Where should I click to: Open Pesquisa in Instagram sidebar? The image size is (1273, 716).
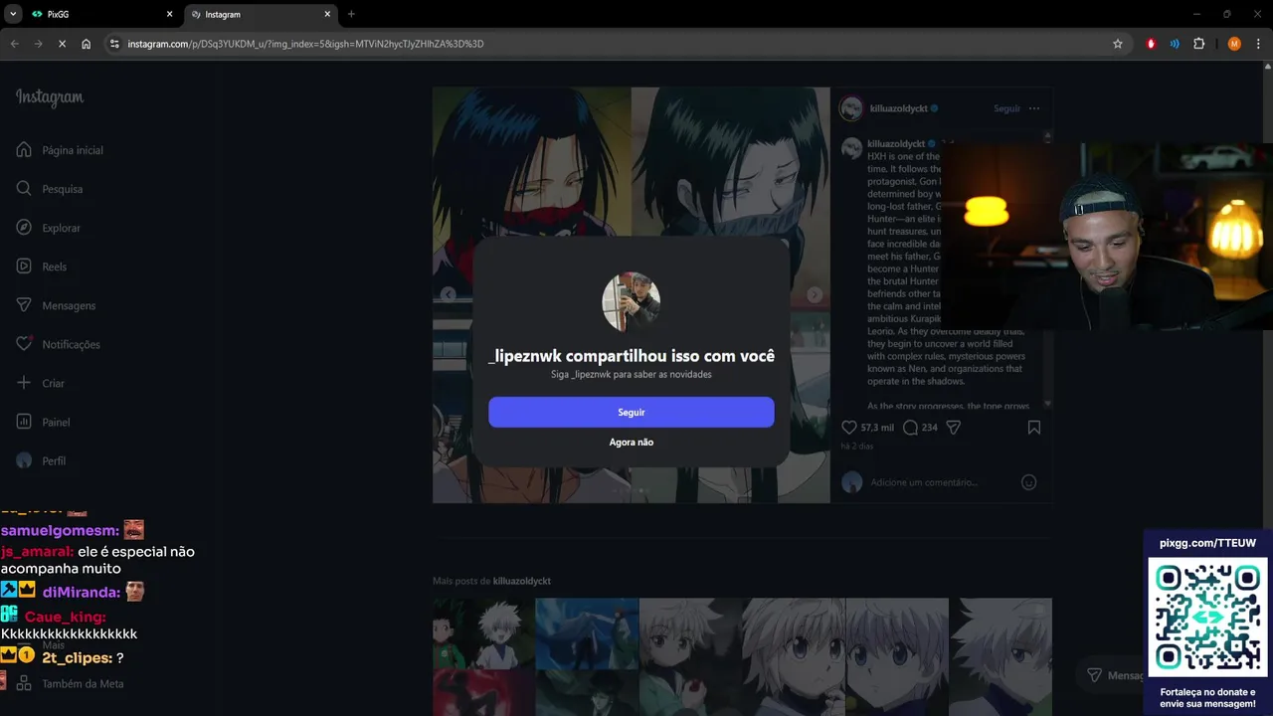(x=50, y=189)
